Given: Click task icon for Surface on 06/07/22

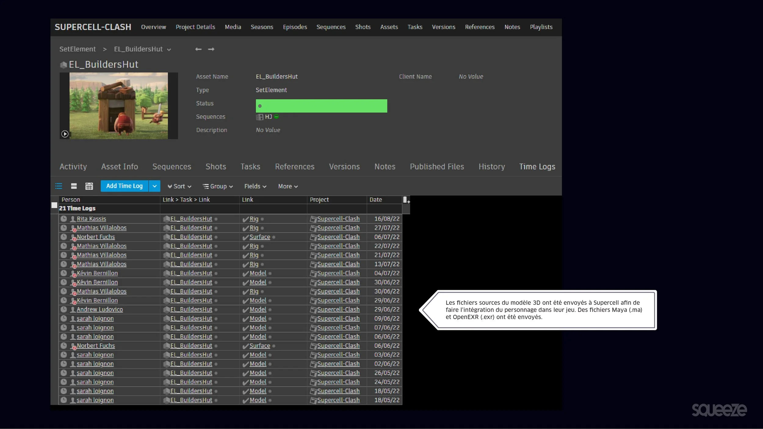Looking at the screenshot, I should click(x=246, y=237).
